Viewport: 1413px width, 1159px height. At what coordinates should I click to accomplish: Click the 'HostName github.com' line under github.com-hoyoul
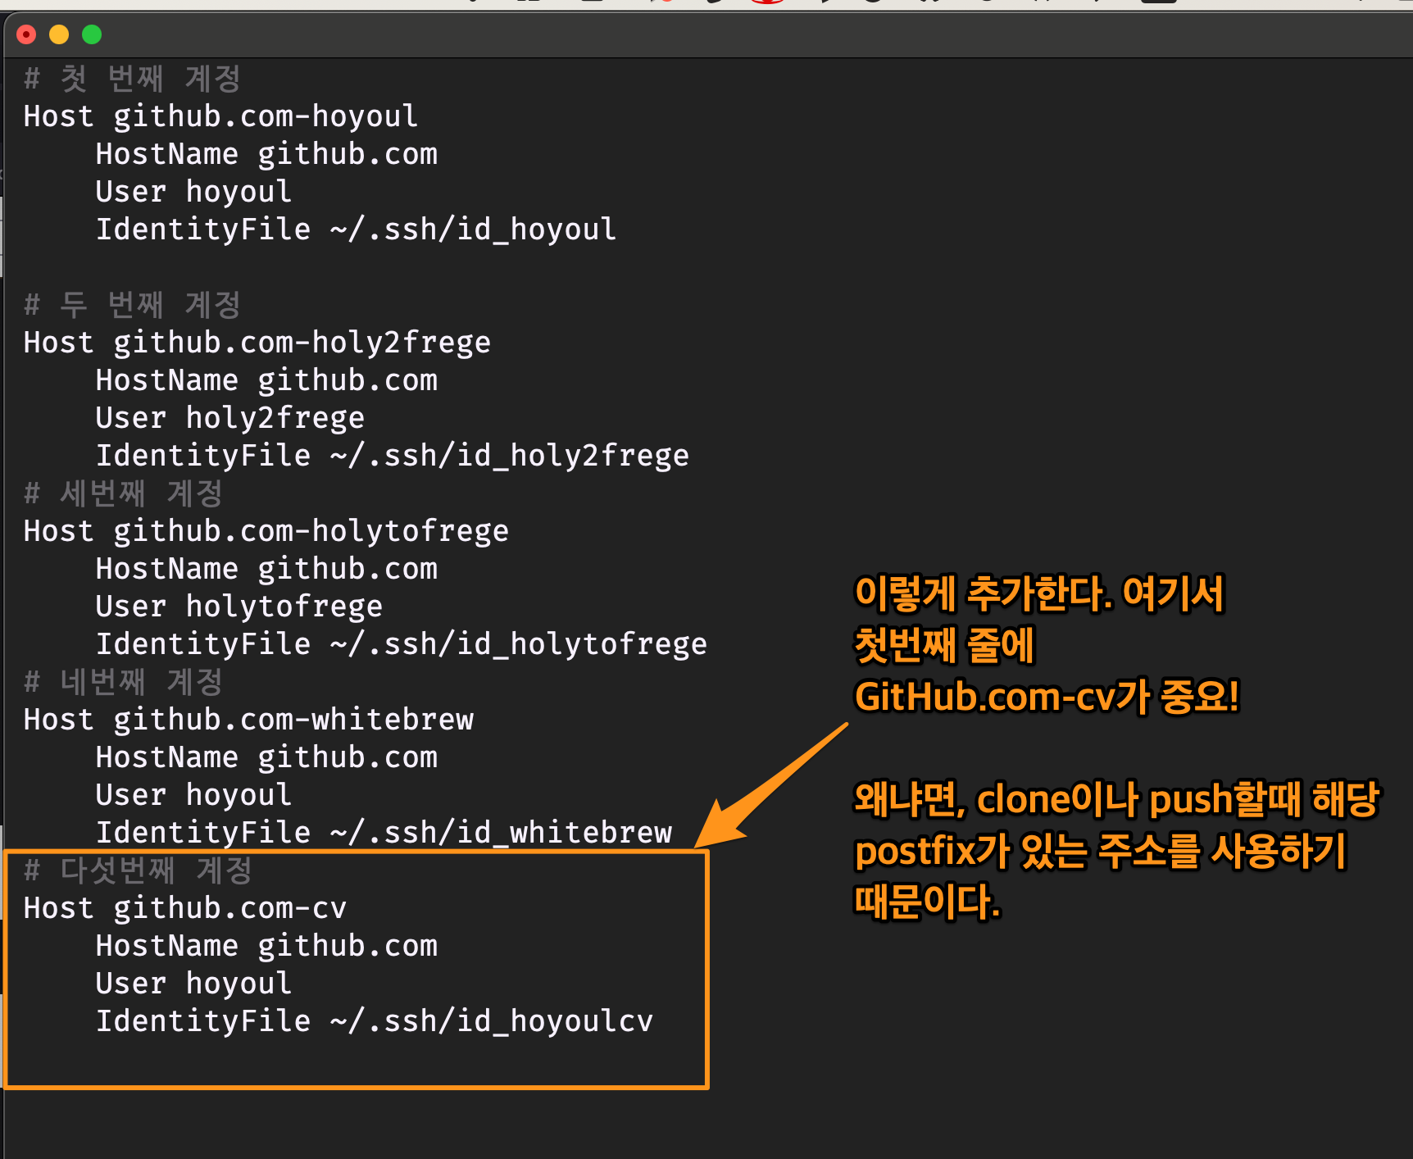(x=266, y=153)
